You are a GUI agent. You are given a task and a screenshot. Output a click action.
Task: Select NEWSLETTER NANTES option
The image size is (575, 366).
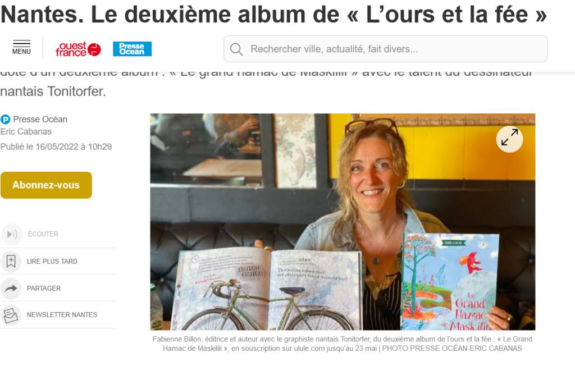pos(62,315)
